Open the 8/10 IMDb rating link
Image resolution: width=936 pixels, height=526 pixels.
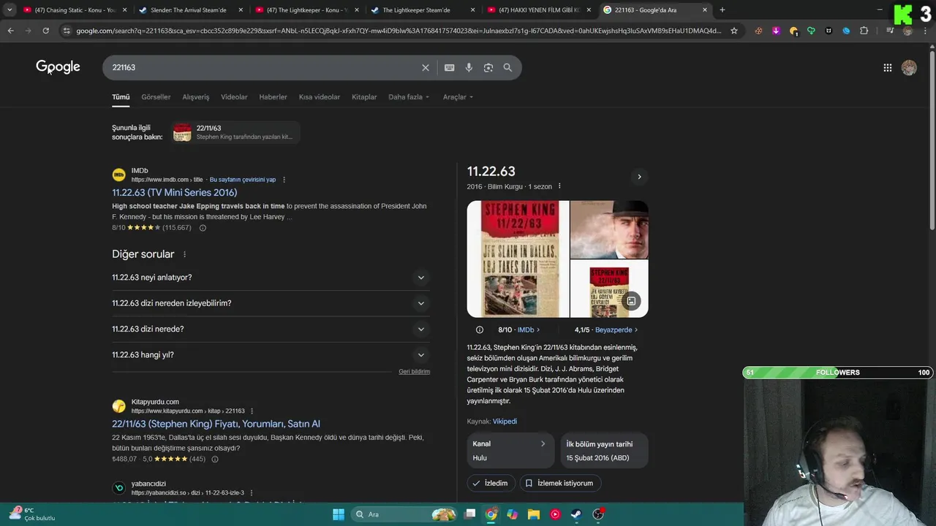point(519,330)
